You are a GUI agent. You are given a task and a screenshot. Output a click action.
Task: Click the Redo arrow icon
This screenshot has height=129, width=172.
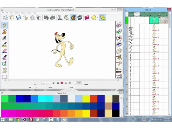(x=53, y=18)
